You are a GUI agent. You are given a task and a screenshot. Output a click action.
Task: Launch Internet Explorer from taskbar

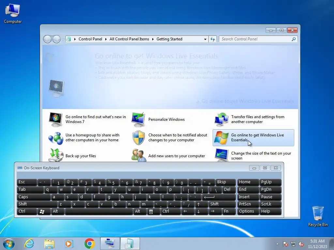pyautogui.click(x=29, y=243)
